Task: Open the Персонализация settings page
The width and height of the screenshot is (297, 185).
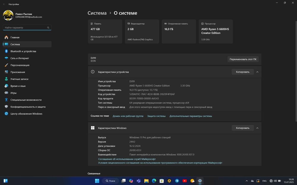Action: [20, 65]
